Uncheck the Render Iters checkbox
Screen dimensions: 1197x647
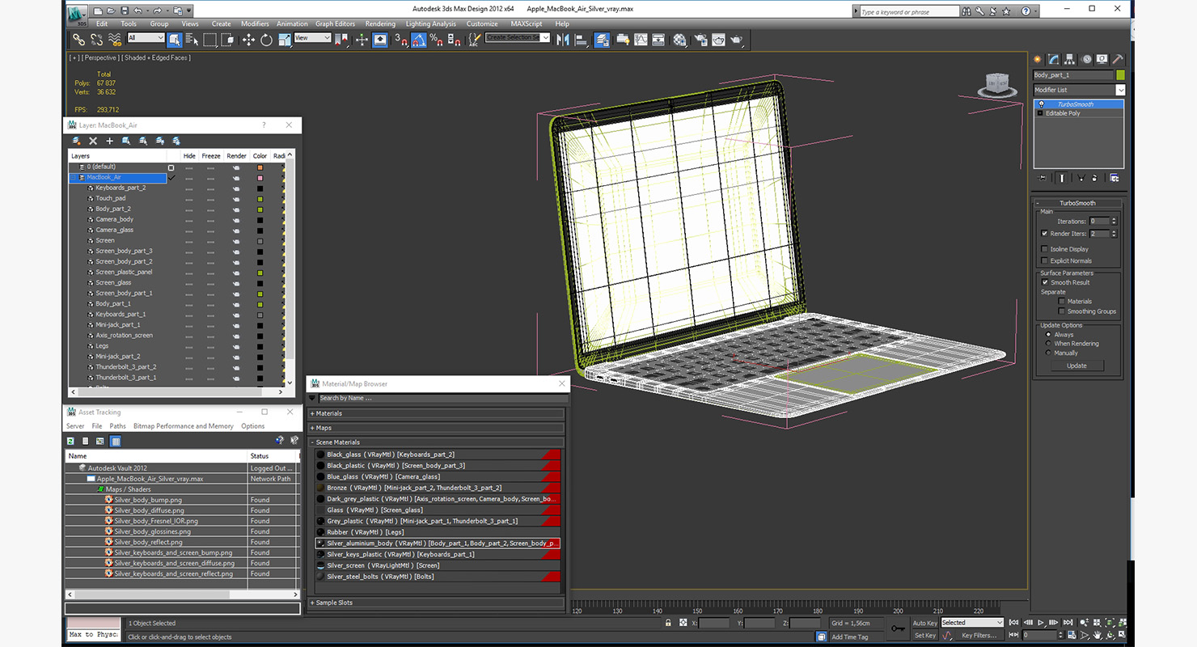(x=1044, y=234)
